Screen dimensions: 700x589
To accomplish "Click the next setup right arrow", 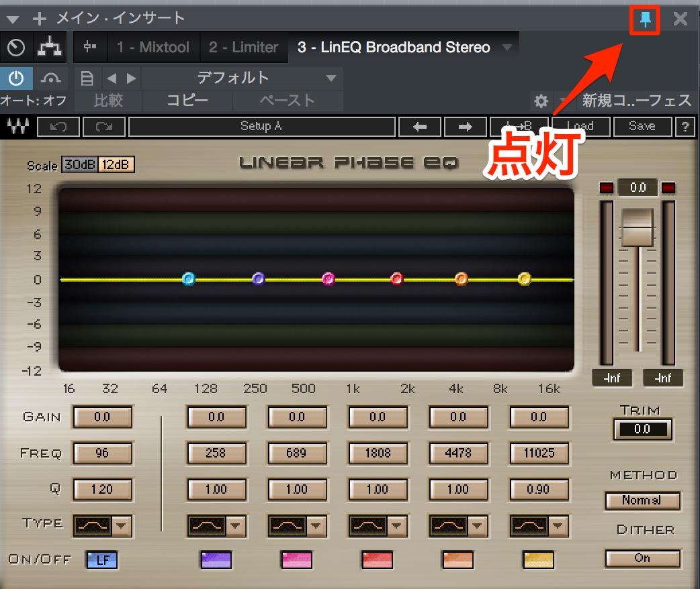I will [x=465, y=127].
